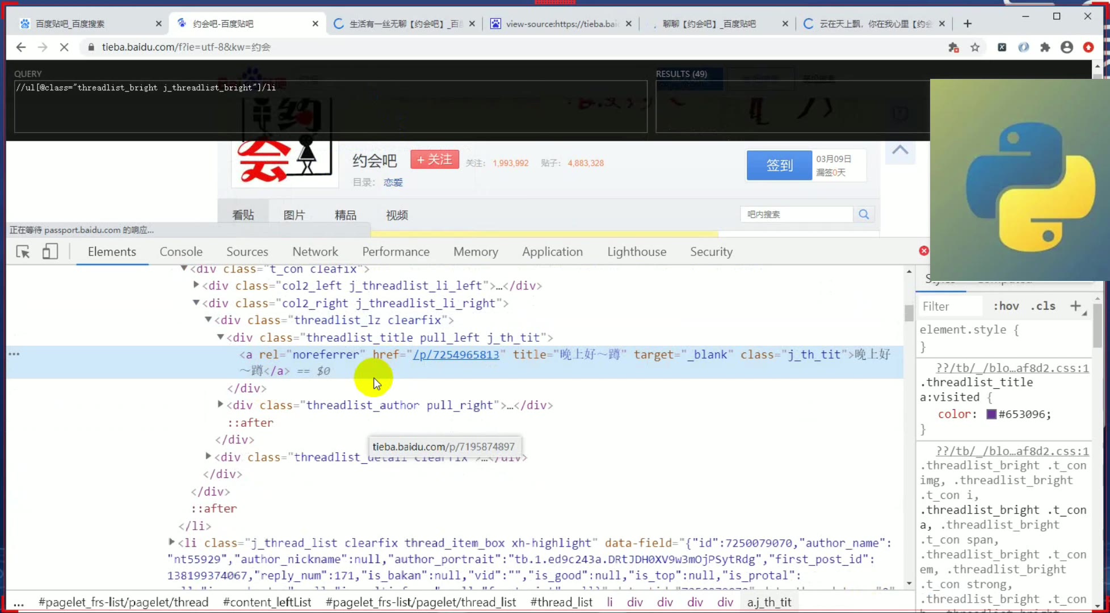Click the blue 签到 sign-in button

click(x=779, y=165)
